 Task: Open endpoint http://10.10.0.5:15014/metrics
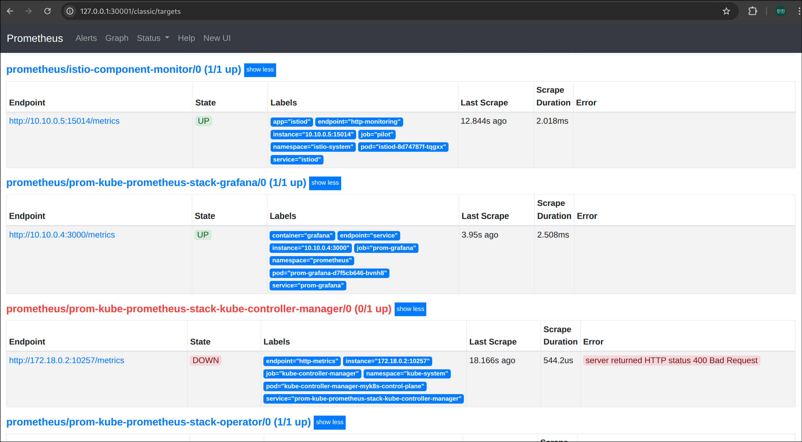click(x=64, y=121)
